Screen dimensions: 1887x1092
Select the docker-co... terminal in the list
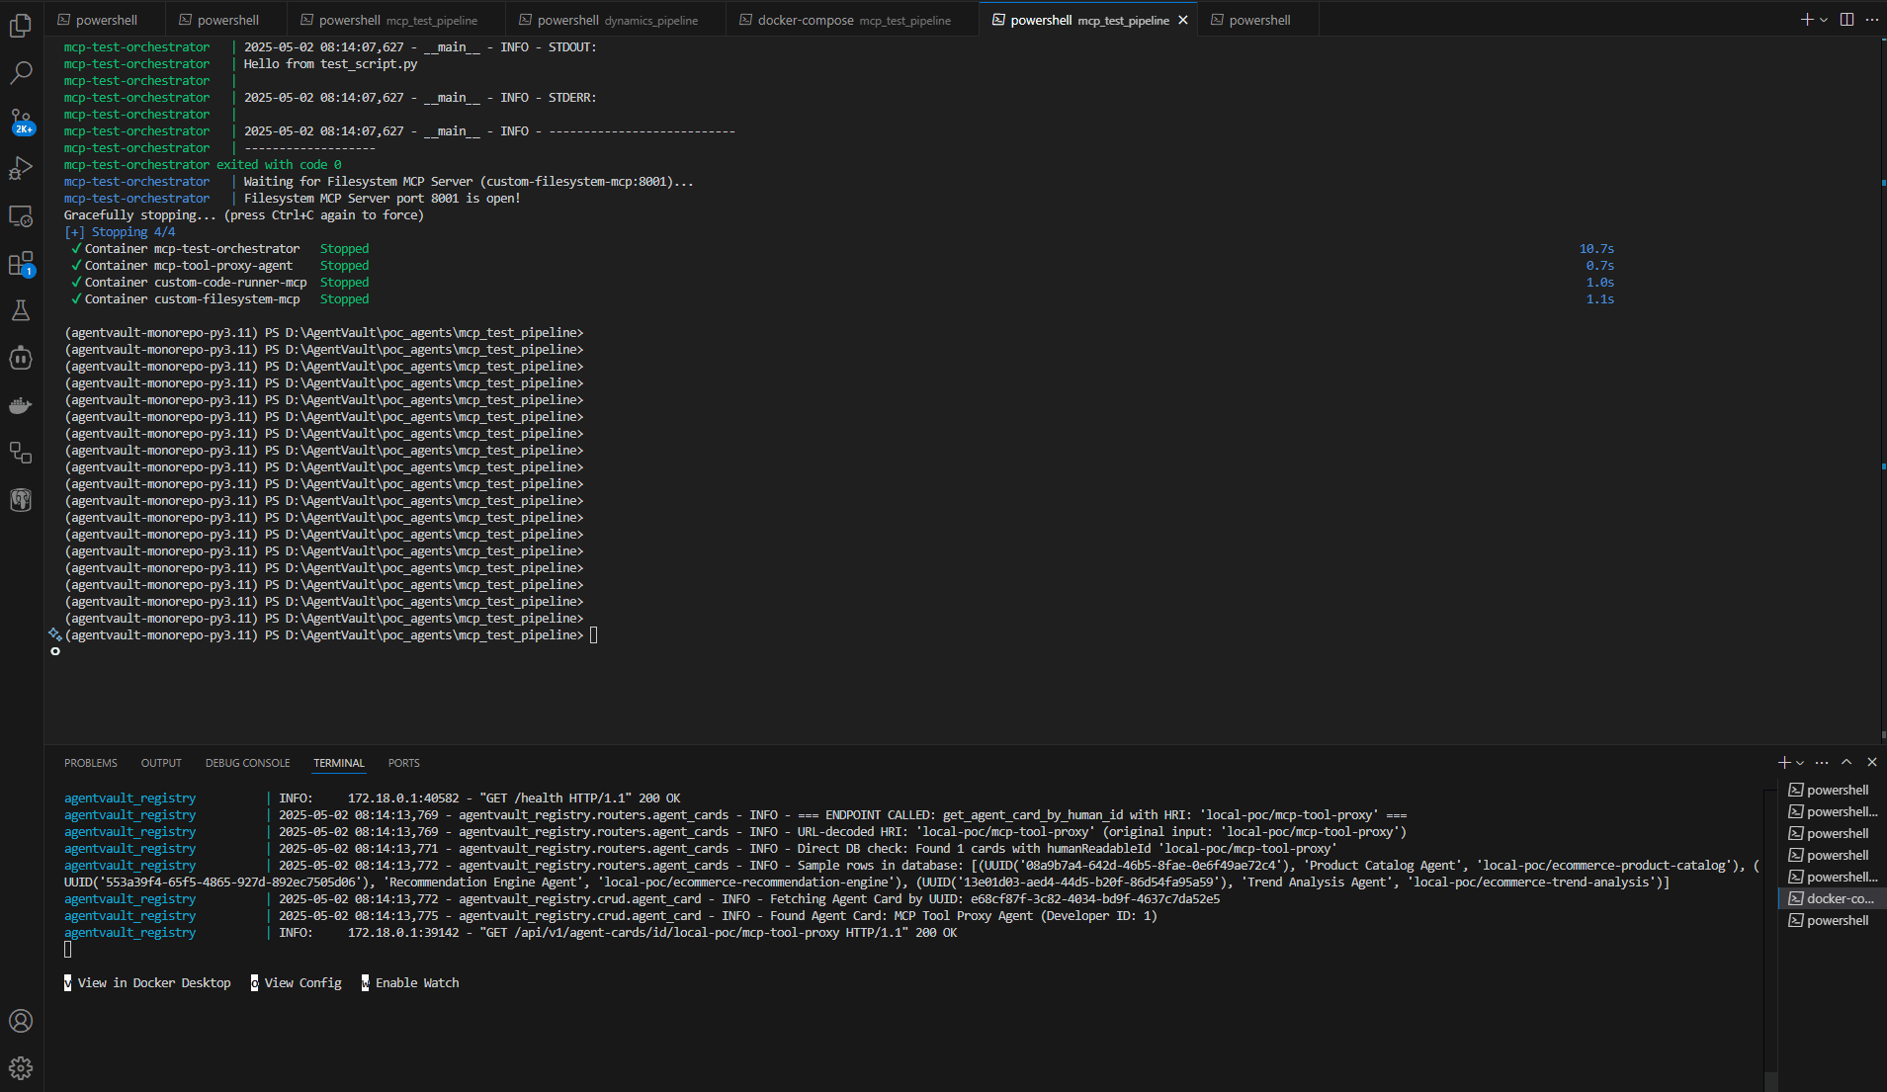coord(1832,898)
